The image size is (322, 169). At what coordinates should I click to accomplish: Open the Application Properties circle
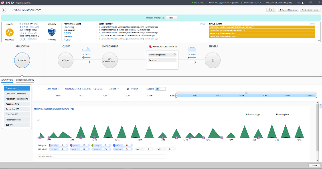(22, 60)
